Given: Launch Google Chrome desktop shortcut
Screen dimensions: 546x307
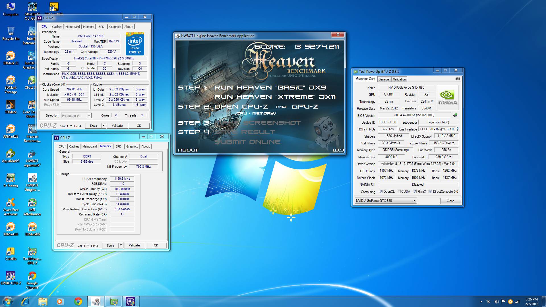Looking at the screenshot, I should (x=32, y=280).
